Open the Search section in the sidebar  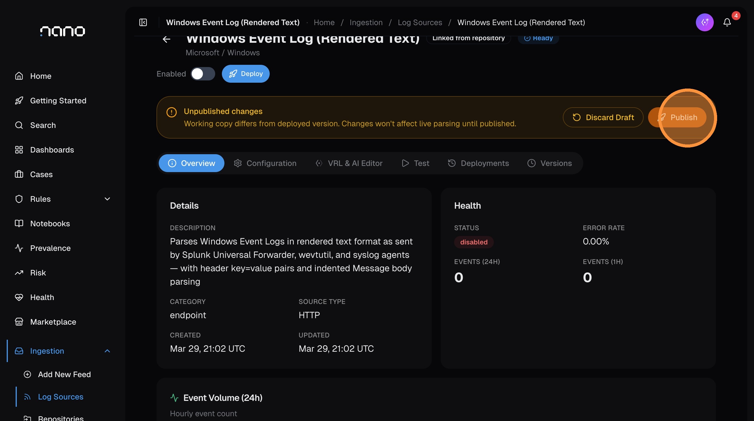(43, 125)
